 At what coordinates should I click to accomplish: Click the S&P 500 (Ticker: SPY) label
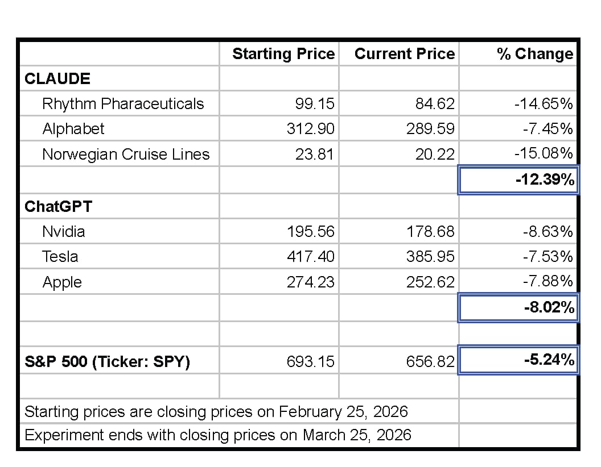107,361
